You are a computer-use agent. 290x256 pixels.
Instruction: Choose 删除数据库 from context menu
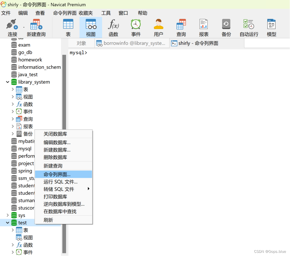pyautogui.click(x=63, y=157)
